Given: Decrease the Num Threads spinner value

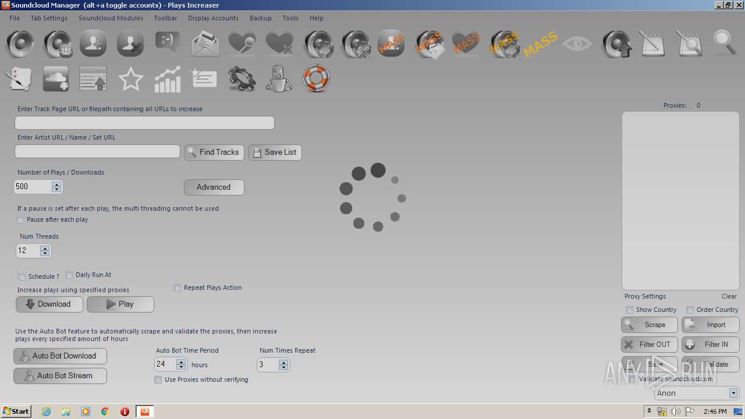Looking at the screenshot, I should point(45,254).
